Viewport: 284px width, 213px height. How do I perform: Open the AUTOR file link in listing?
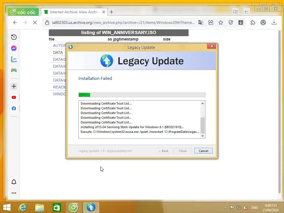(x=59, y=45)
